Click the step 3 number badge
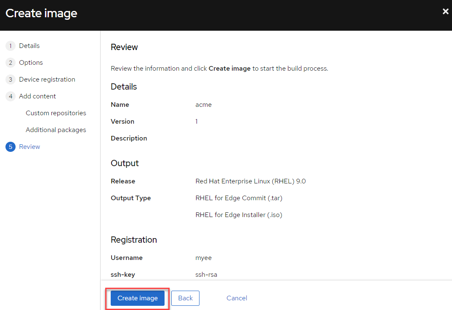This screenshot has width=452, height=310. coord(11,79)
